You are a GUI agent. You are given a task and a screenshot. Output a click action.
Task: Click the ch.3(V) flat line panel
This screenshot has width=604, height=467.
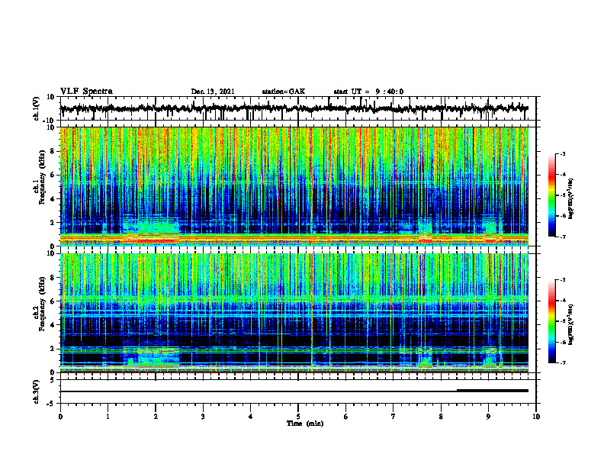(298, 391)
